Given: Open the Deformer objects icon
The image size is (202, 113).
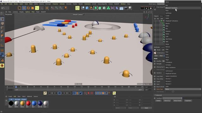Looking at the screenshot, I should tap(117, 8).
